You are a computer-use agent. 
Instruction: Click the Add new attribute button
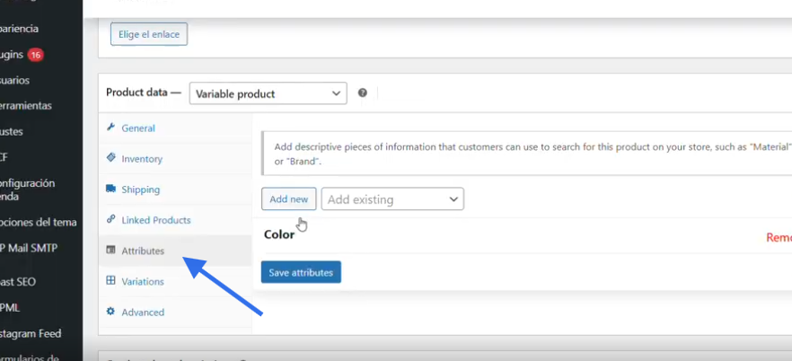[x=288, y=199]
